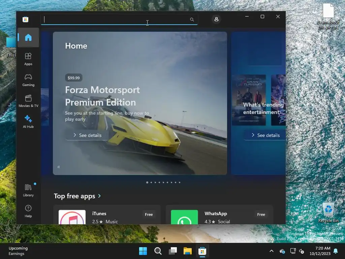Open the Gaming section
This screenshot has width=345, height=259.
click(28, 80)
